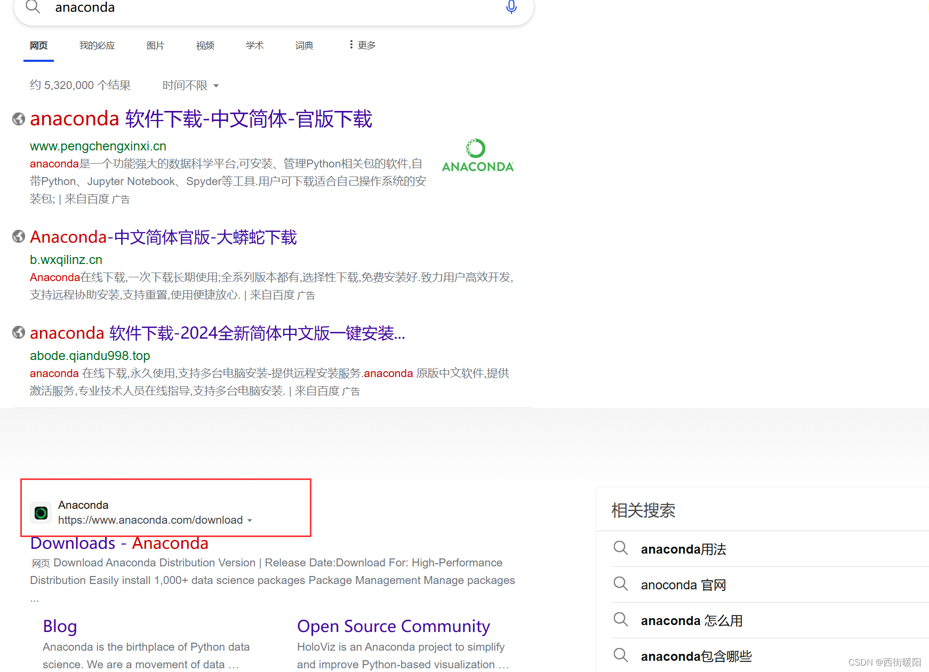Click the 相关搜索 heading
The image size is (929, 672).
tap(643, 510)
